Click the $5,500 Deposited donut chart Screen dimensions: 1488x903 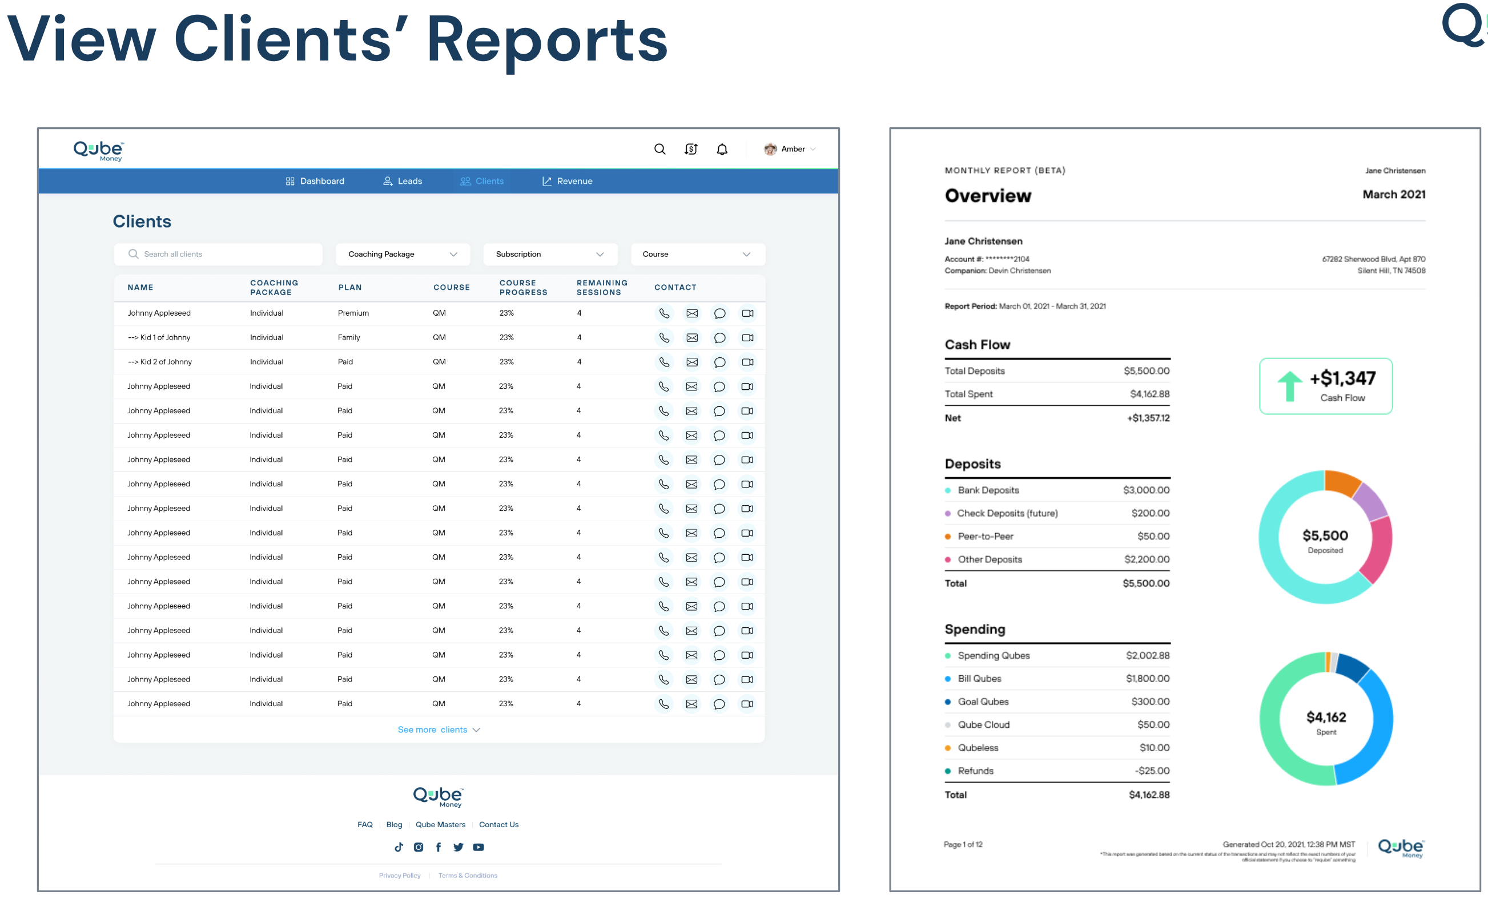(x=1325, y=537)
